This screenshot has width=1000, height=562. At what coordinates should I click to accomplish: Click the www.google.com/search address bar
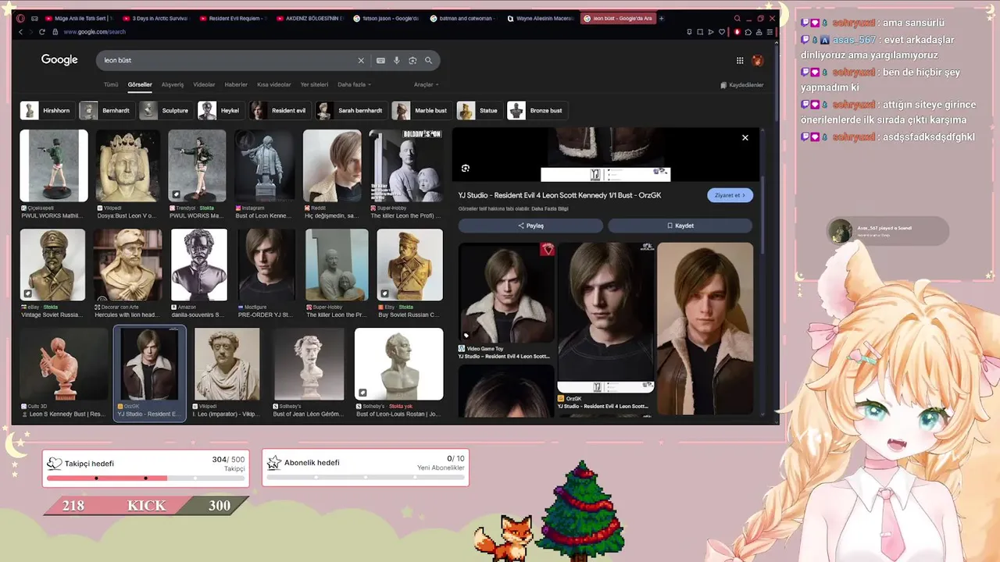pos(95,32)
